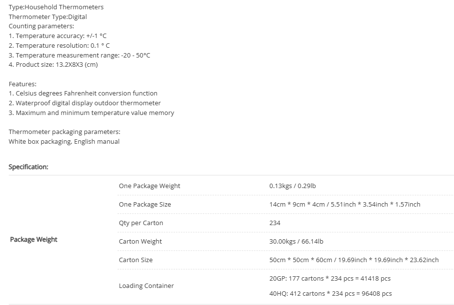Click the Temperature measurement range line
Image resolution: width=454 pixels, height=305 pixels.
coord(79,55)
